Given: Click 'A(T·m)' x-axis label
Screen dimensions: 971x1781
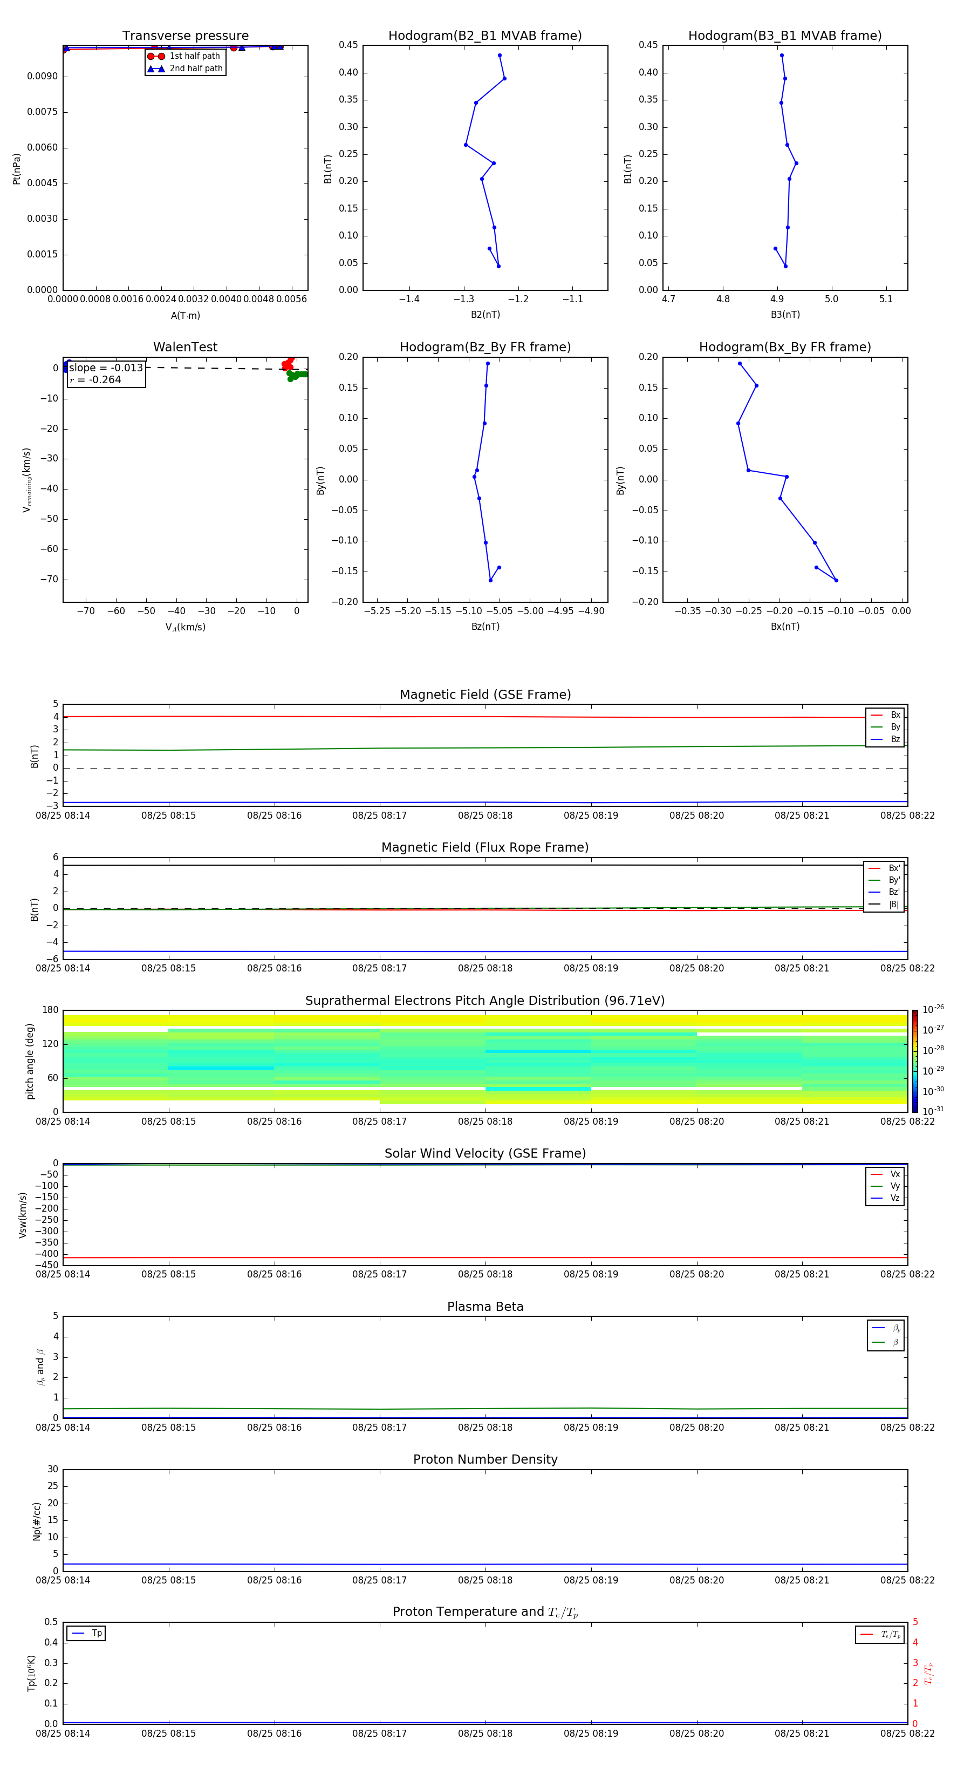Looking at the screenshot, I should point(185,315).
